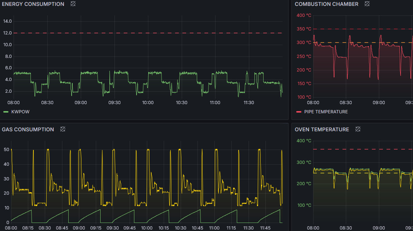The image size is (413, 231).
Task: Click the time override icon beside Oven Temperature
Action: pyautogui.click(x=358, y=129)
